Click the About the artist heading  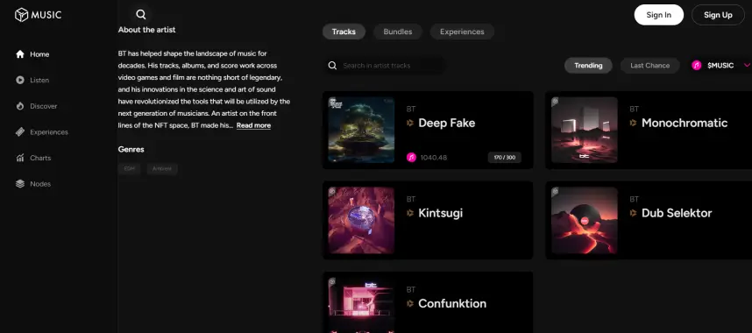[146, 30]
